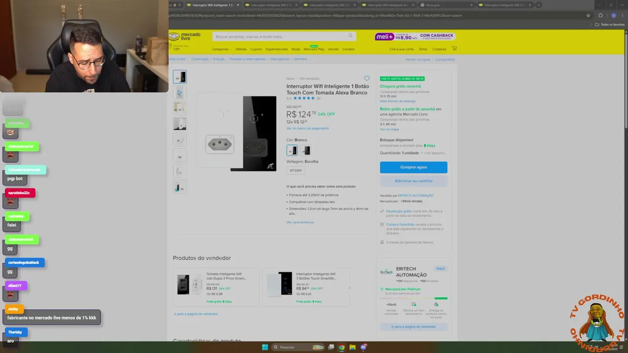This screenshot has height=353, width=628.
Task: Switch to Interruptor Wifi Inteligente 4 tab
Action: pyautogui.click(x=388, y=5)
